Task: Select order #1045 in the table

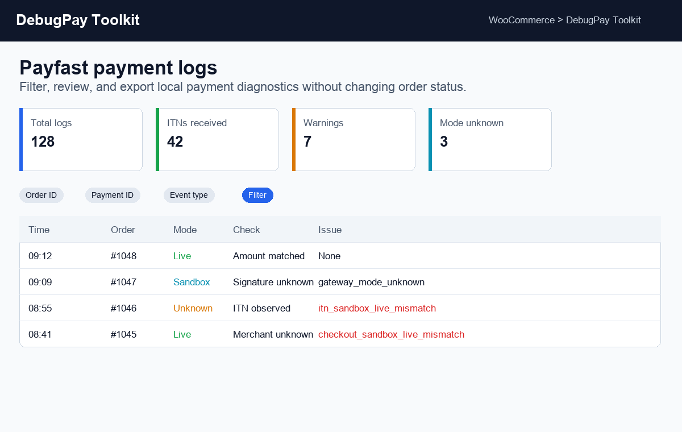Action: 124,334
